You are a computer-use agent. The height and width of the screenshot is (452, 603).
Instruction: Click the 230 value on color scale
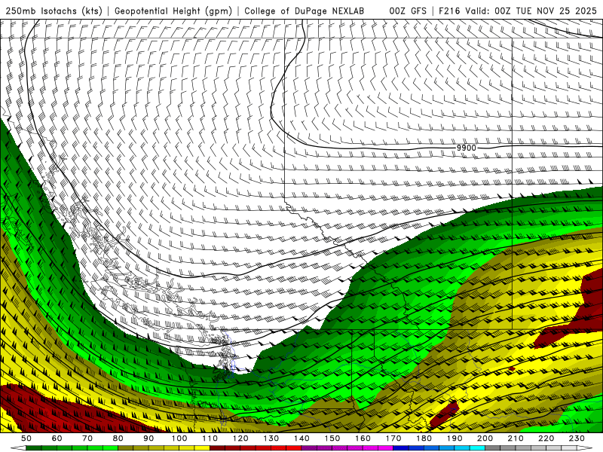pyautogui.click(x=577, y=438)
